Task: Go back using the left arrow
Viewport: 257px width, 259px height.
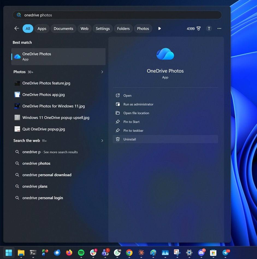Action: 17,28
